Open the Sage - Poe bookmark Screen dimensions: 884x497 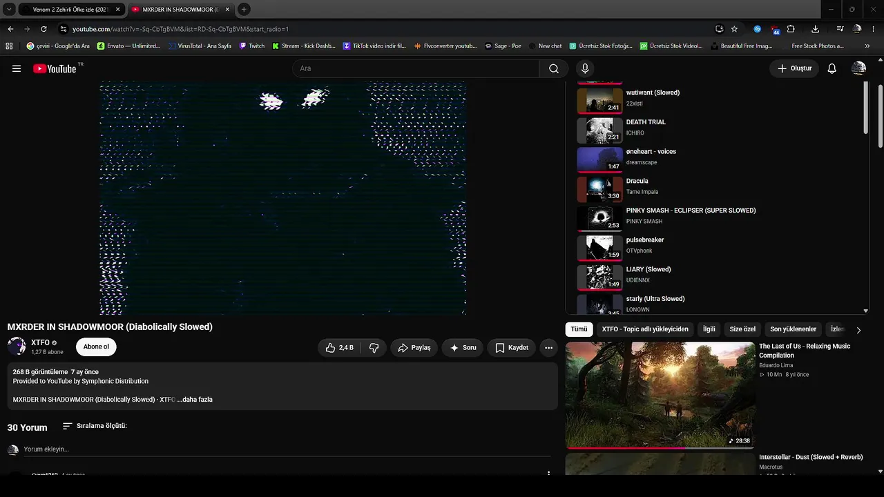(x=502, y=46)
